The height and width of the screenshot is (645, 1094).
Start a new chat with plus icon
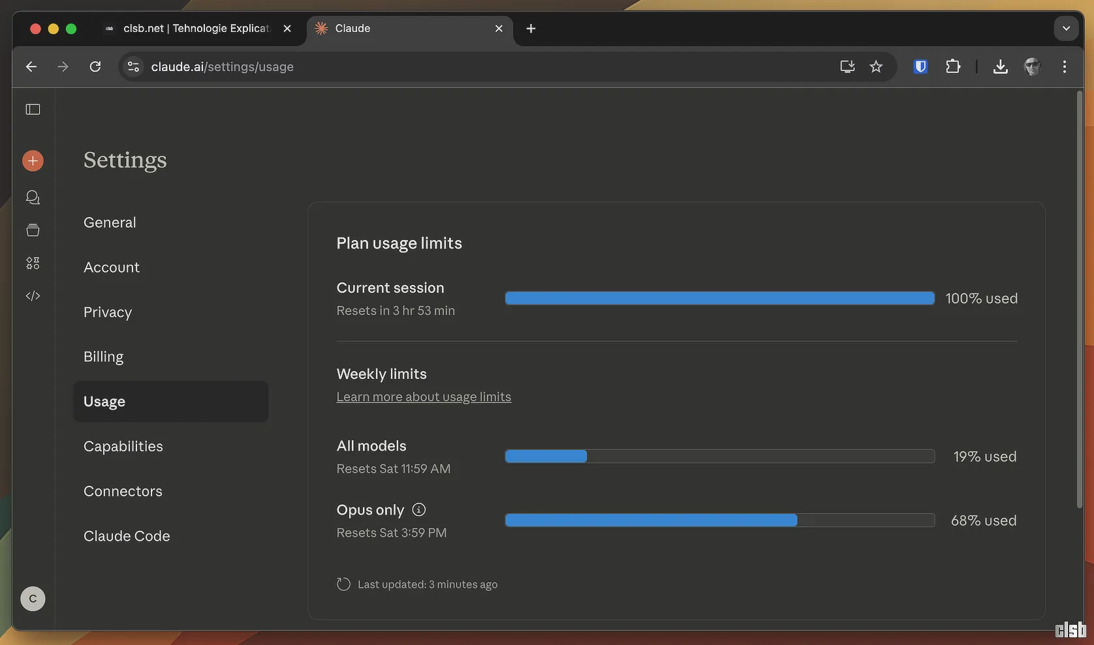pyautogui.click(x=33, y=161)
